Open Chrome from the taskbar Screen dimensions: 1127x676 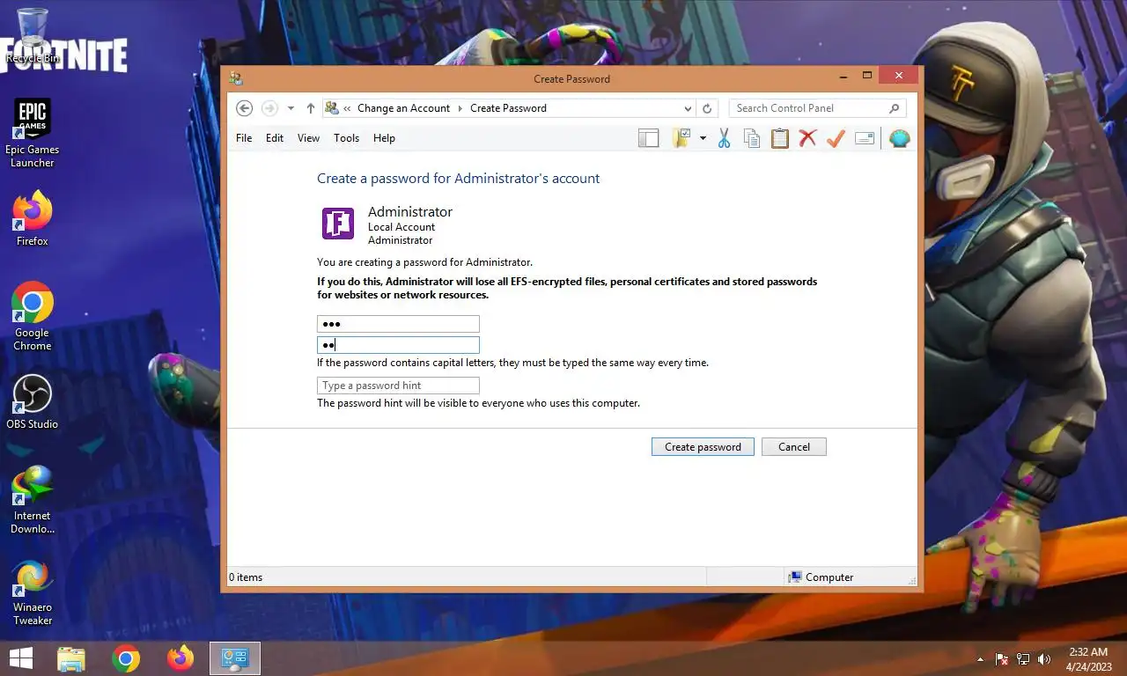click(126, 658)
